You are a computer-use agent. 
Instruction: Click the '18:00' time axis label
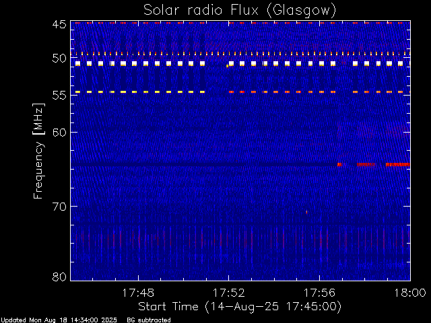tap(410, 293)
